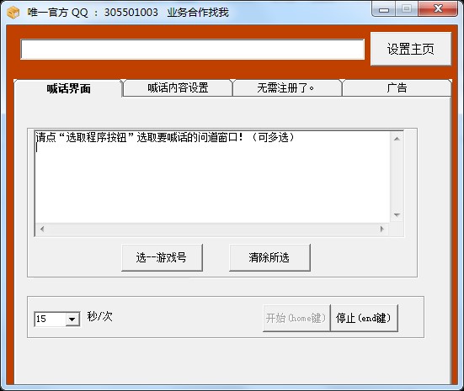The image size is (464, 391).
Task: Click the 秒/次 label
Action: click(x=99, y=316)
